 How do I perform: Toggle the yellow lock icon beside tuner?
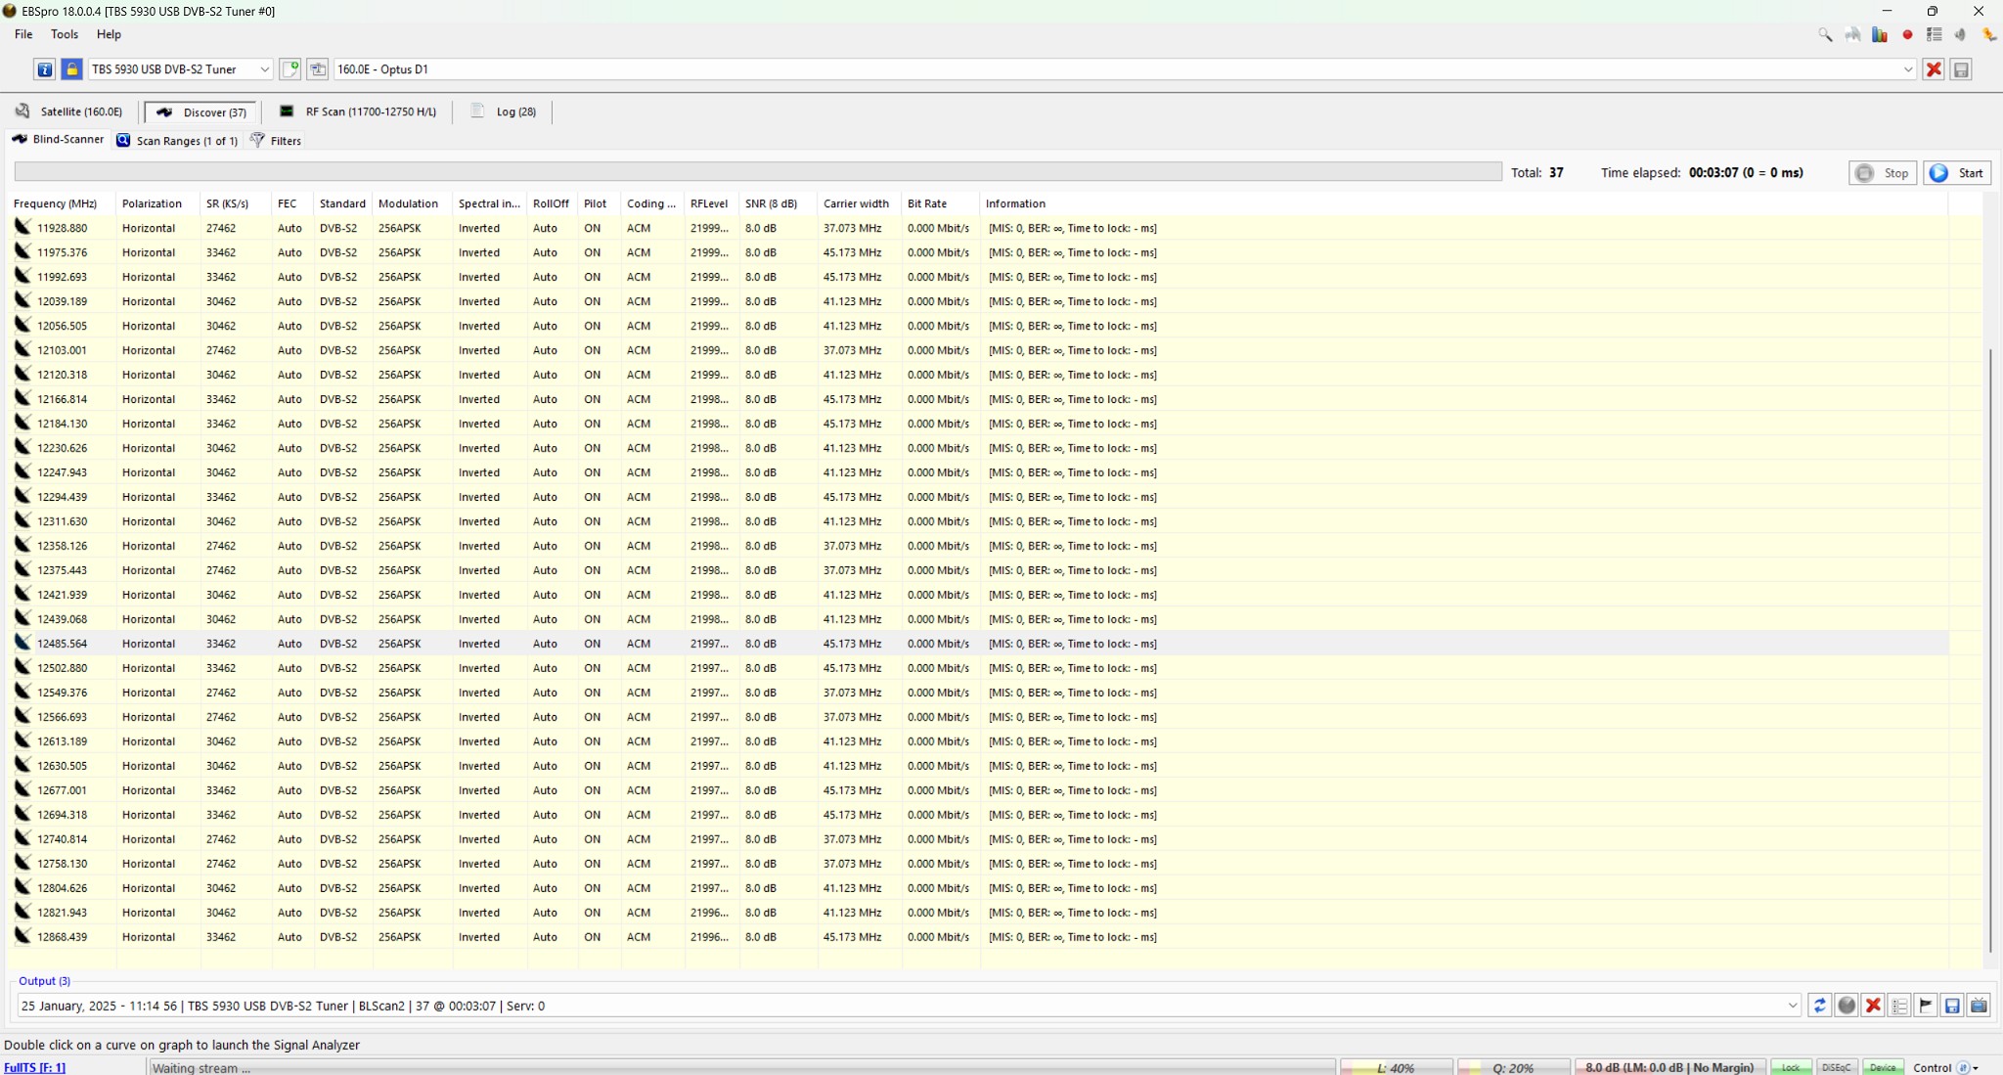tap(71, 69)
